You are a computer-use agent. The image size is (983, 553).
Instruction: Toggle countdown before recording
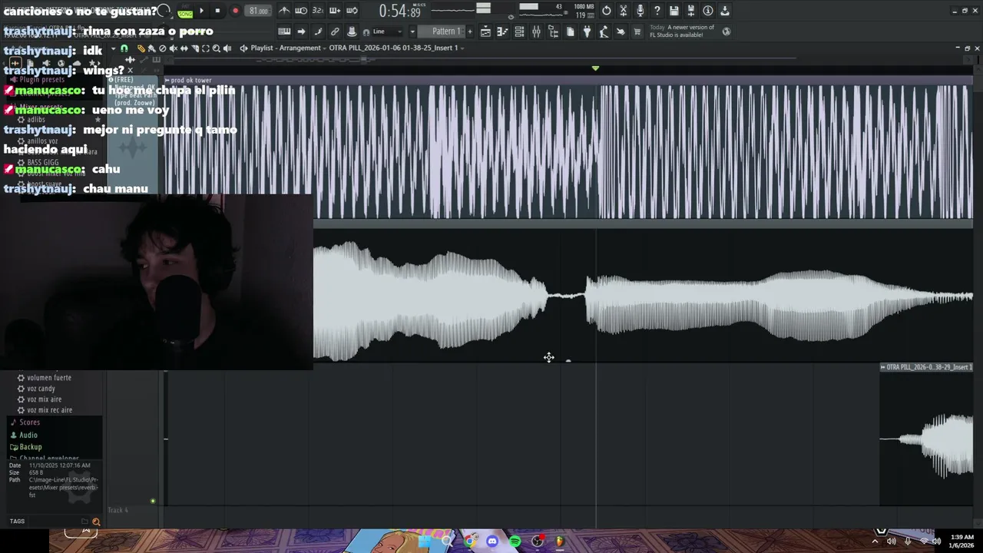318,11
